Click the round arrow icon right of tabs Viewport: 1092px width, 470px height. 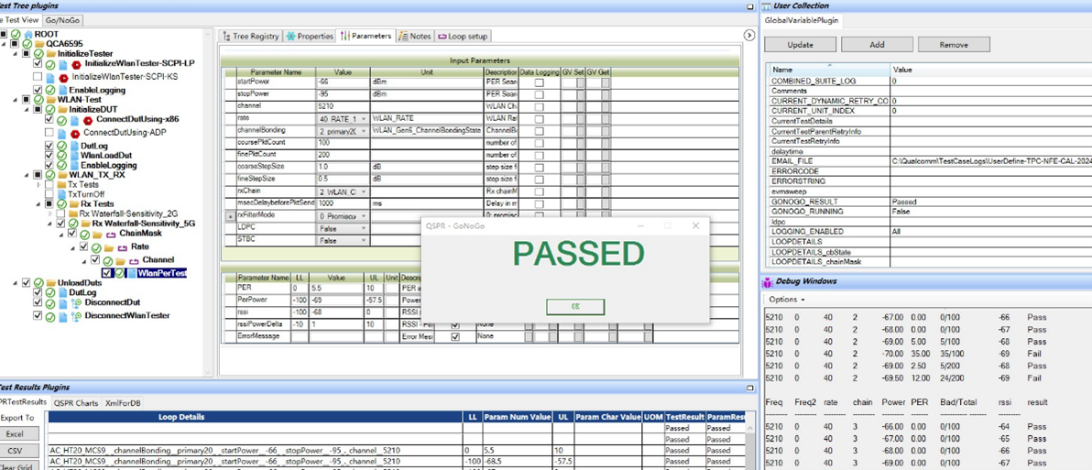(x=748, y=35)
